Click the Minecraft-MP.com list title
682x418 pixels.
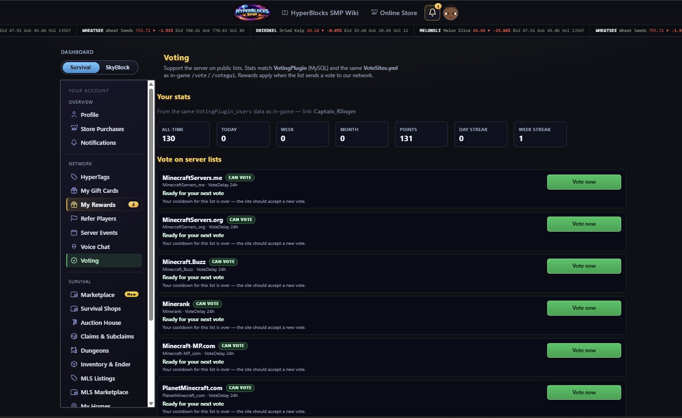pos(189,346)
